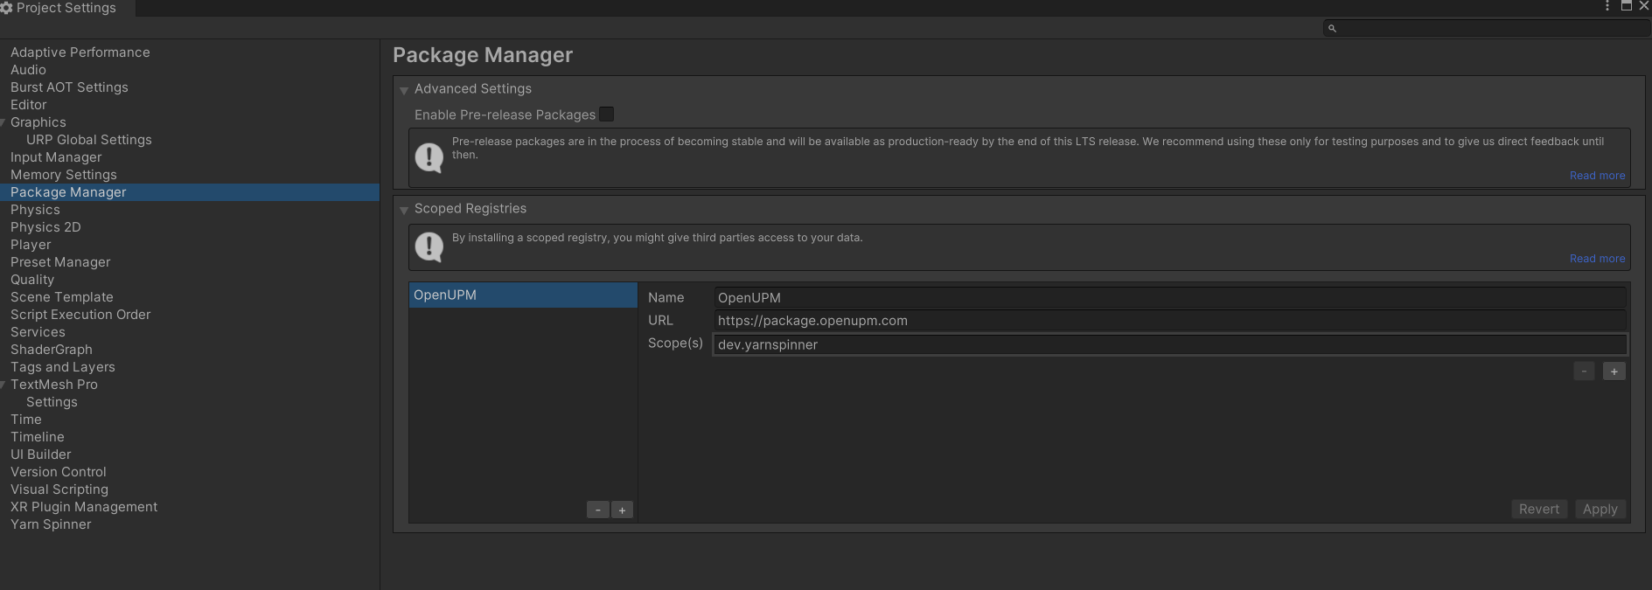Select the Player settings category
The height and width of the screenshot is (590, 1652).
[x=31, y=245]
